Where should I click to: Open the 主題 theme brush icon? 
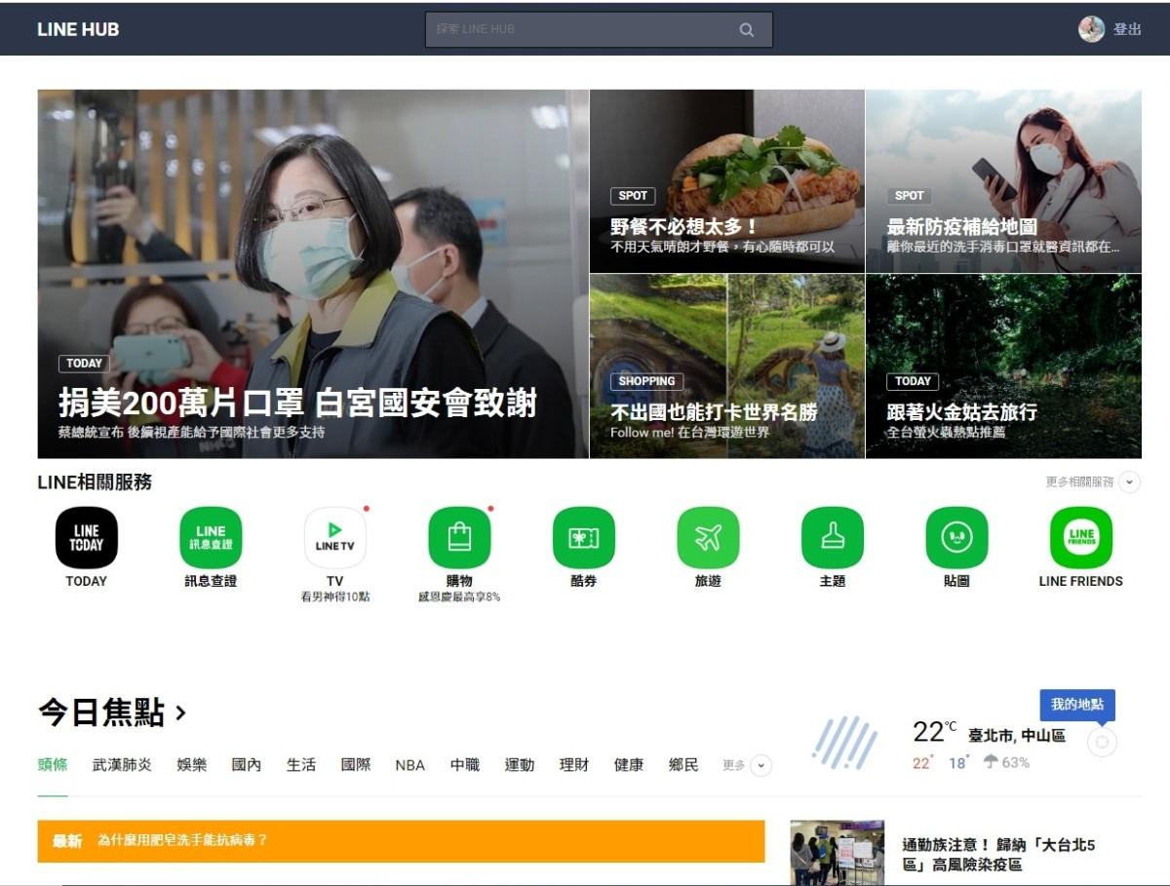click(x=832, y=538)
